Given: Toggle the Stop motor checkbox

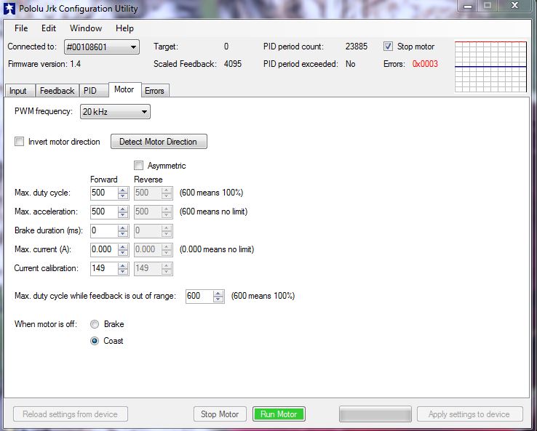Looking at the screenshot, I should [388, 47].
